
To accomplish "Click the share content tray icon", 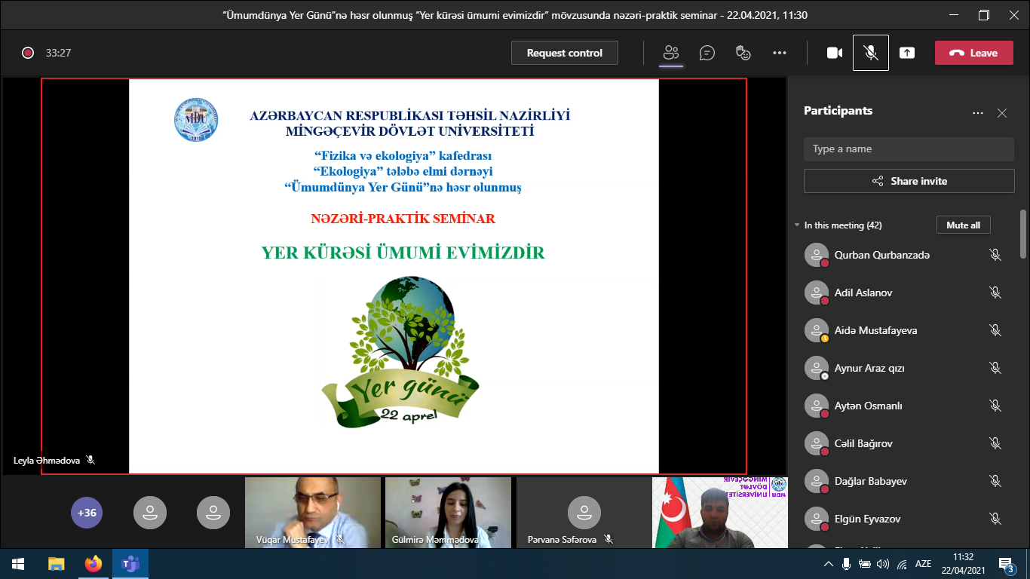I will click(907, 53).
